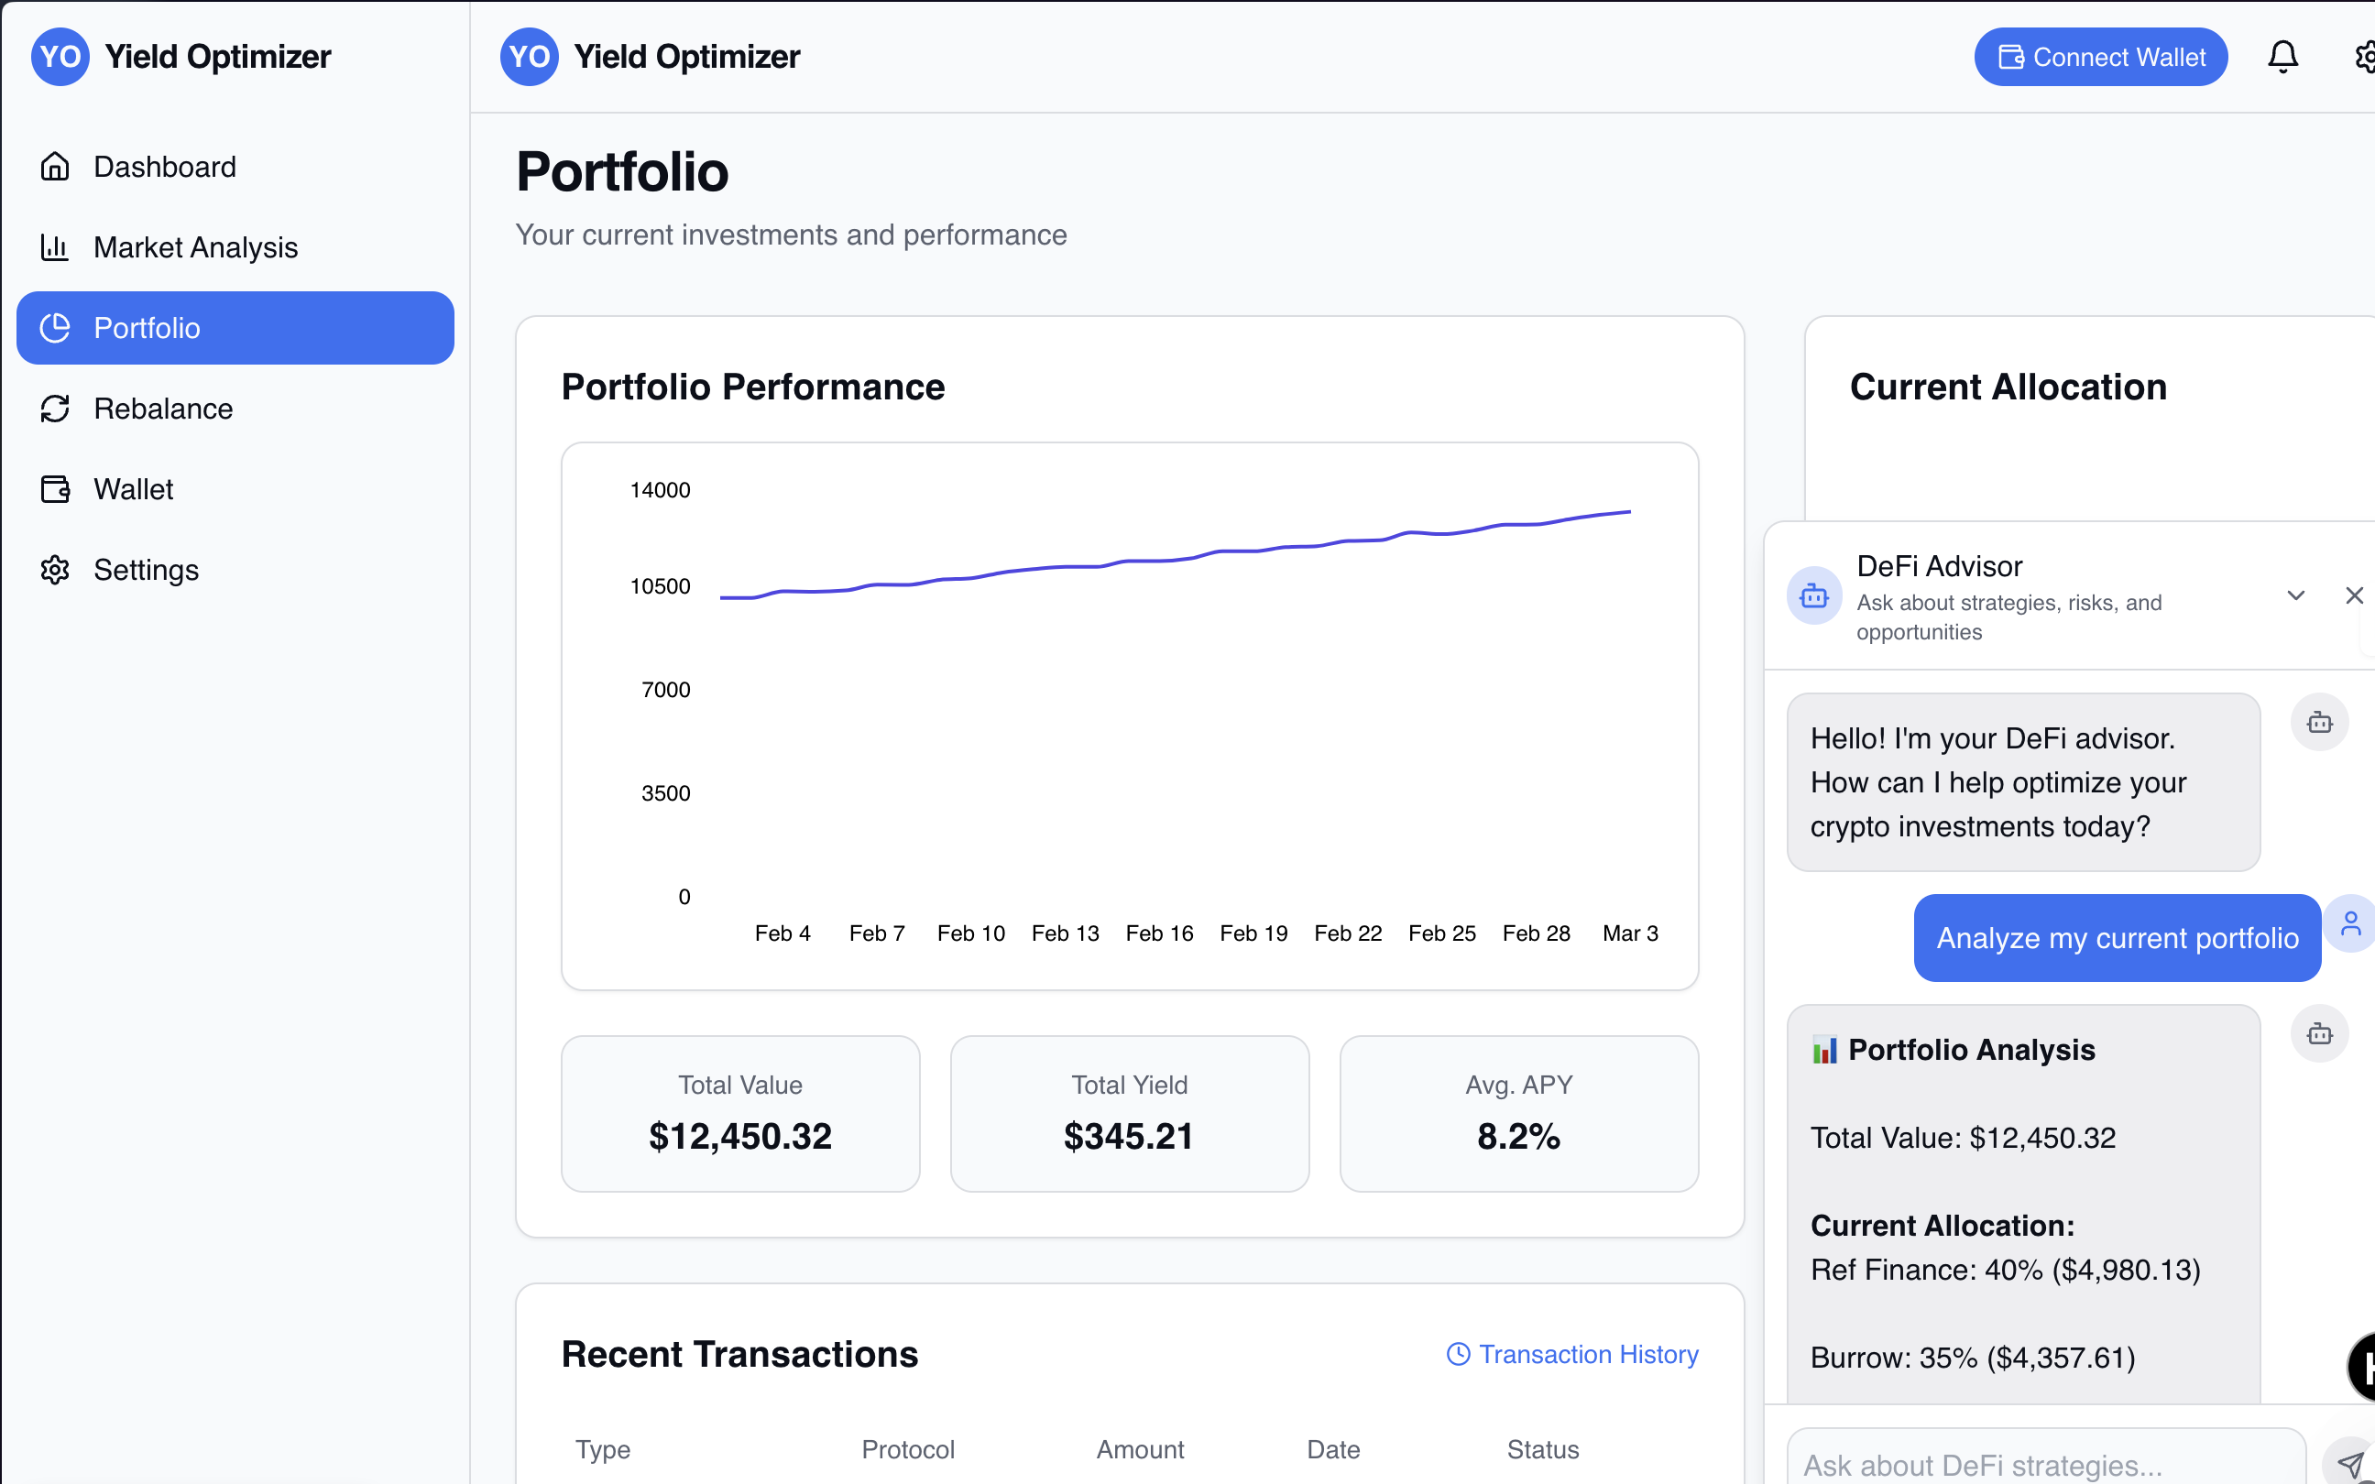Close the DeFi Advisor chat

2353,595
